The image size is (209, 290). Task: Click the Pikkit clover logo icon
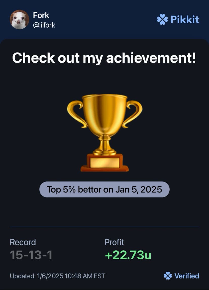tap(163, 19)
